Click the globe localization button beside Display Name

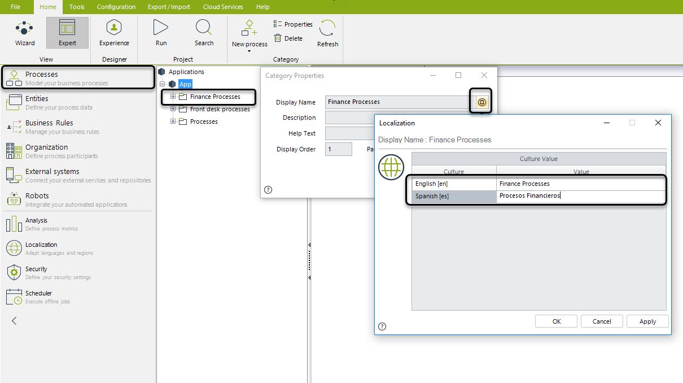click(x=481, y=102)
